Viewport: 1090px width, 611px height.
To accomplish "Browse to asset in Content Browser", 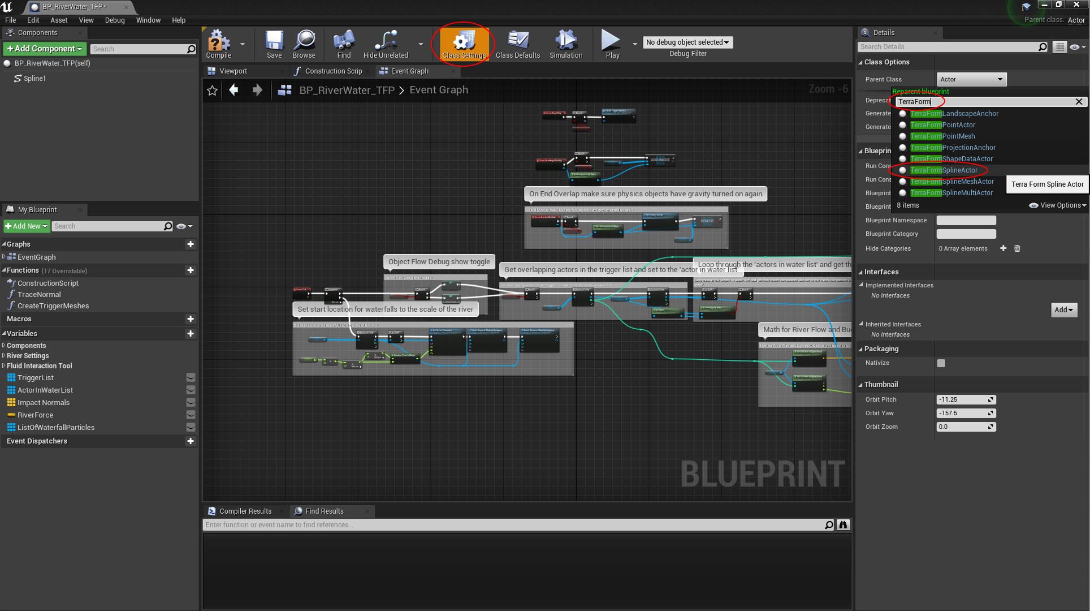I will (x=304, y=44).
